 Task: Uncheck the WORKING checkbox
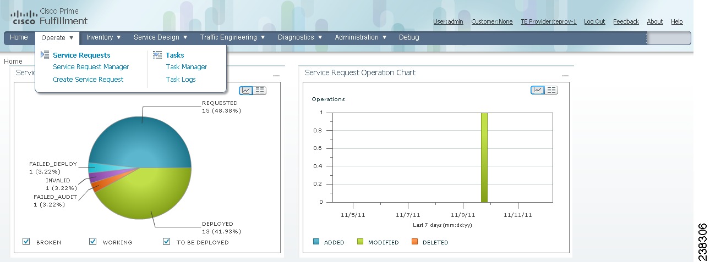(92, 241)
